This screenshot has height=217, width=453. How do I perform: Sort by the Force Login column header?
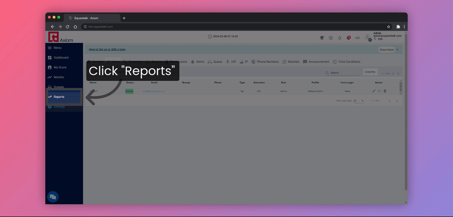(x=347, y=82)
